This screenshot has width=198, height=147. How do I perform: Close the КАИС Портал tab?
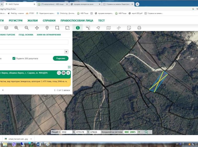click(x=34, y=4)
